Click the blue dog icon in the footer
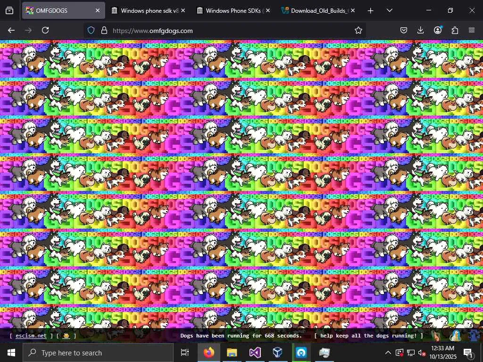 475,336
